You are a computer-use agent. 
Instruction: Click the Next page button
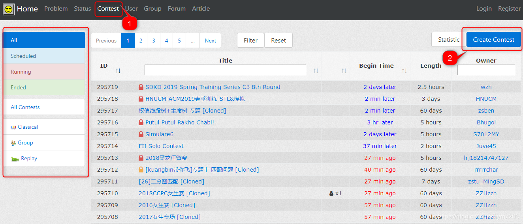[211, 41]
